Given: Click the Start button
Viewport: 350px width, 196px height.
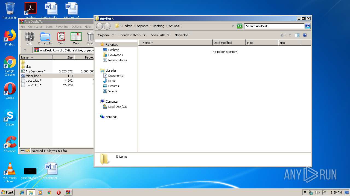Looking at the screenshot, I should pyautogui.click(x=7, y=192).
